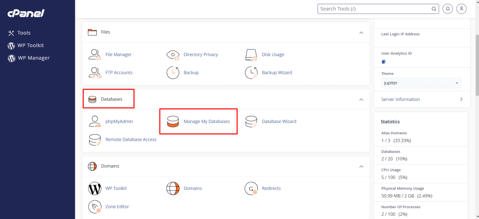Screen dimensions: 479x219
Task: Open the user account menu icon
Action: point(462,9)
